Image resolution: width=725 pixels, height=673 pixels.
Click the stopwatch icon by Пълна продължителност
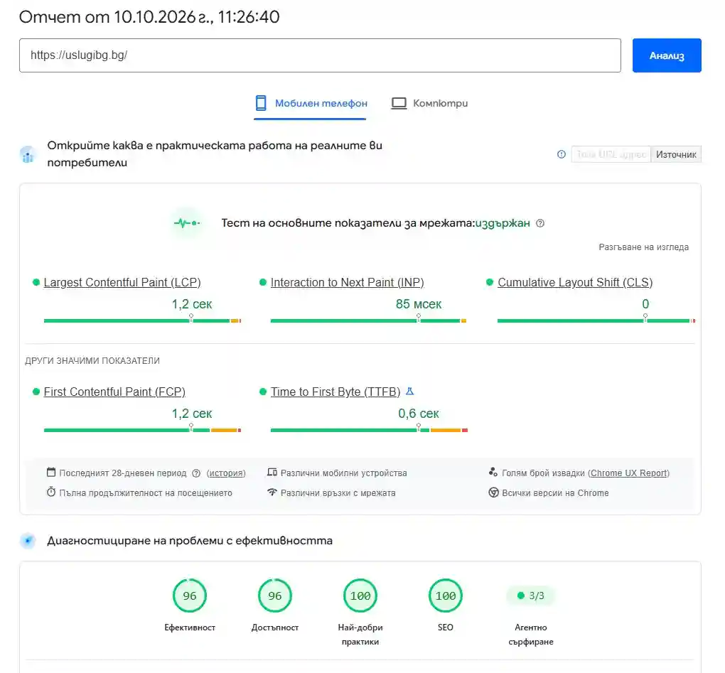click(x=51, y=492)
